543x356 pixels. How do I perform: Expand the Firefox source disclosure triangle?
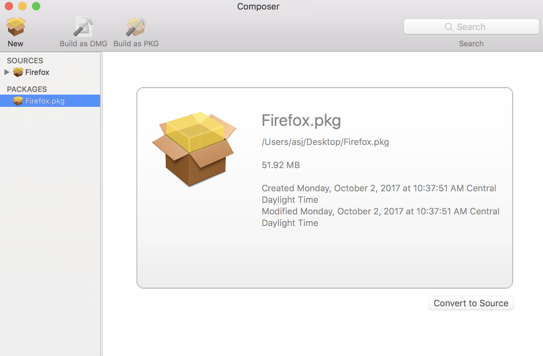[7, 72]
